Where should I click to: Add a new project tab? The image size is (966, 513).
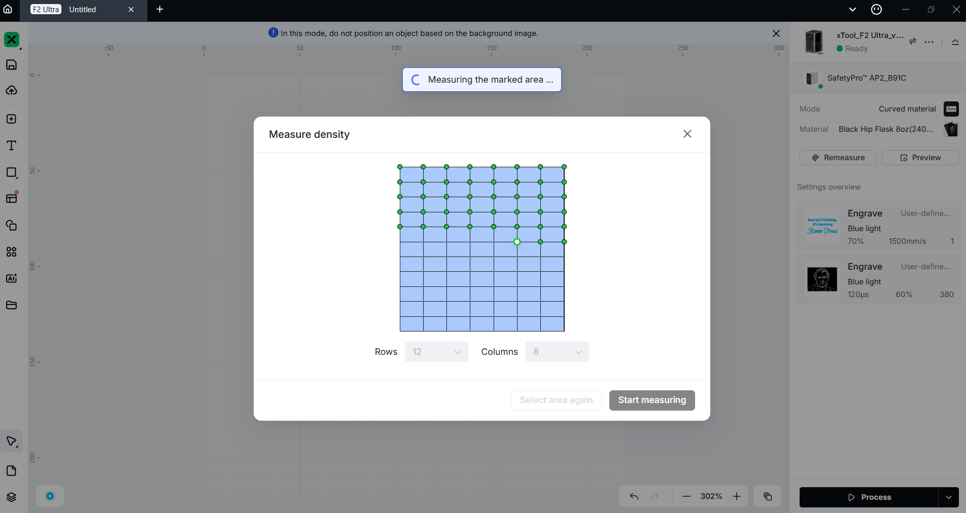[x=160, y=9]
